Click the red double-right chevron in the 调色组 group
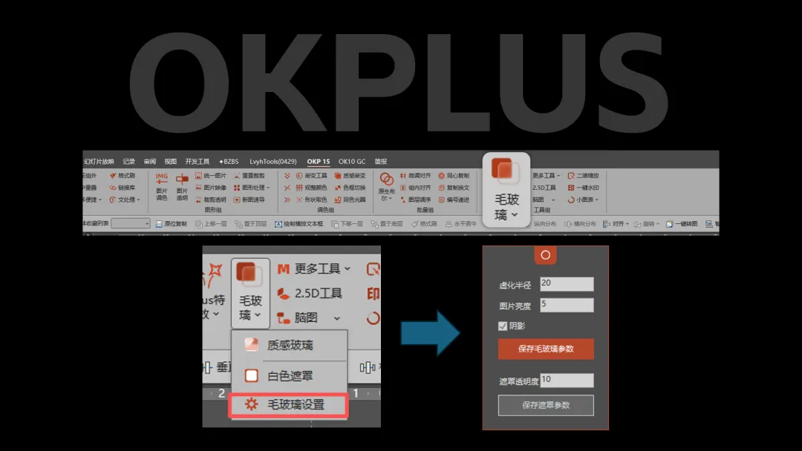802x451 pixels. tap(287, 200)
